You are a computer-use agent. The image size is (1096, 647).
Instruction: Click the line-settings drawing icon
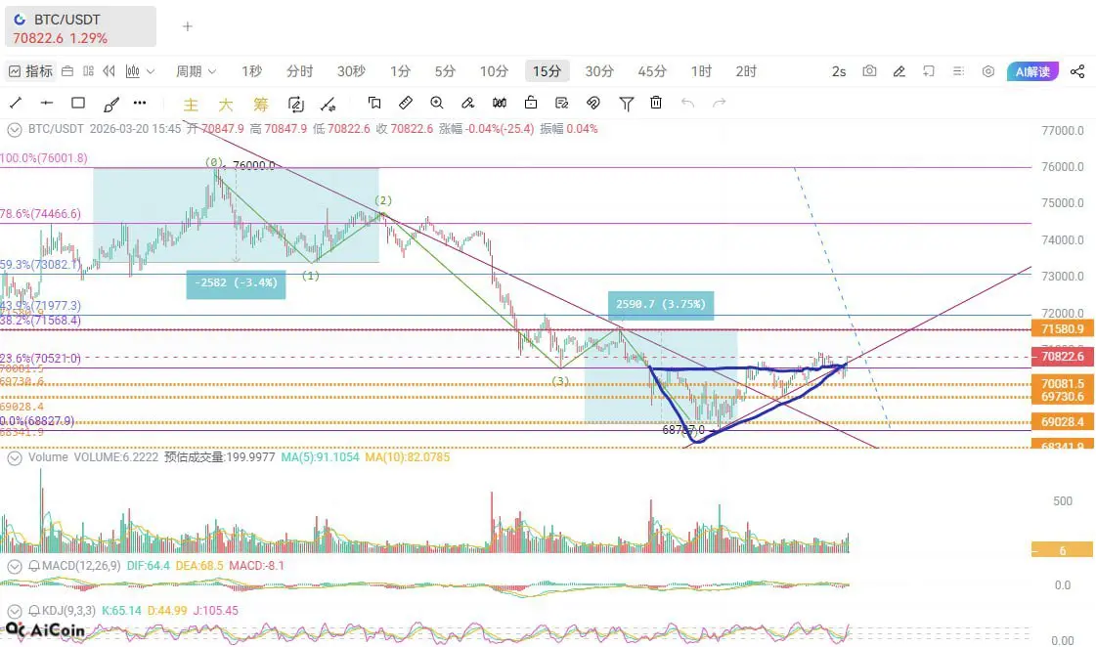(328, 105)
